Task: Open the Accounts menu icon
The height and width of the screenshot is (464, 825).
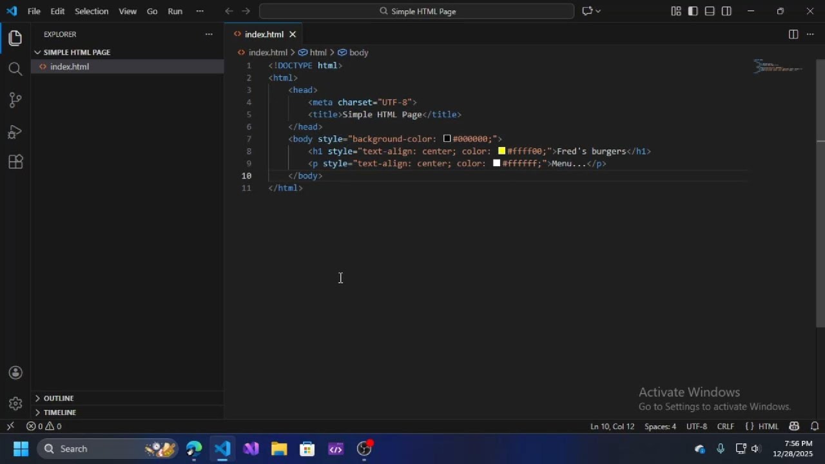Action: (15, 372)
